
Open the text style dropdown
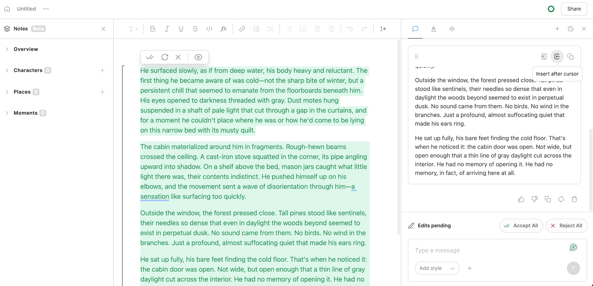133,29
